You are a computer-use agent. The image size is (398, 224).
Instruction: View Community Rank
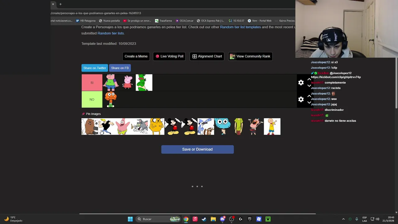point(250,56)
